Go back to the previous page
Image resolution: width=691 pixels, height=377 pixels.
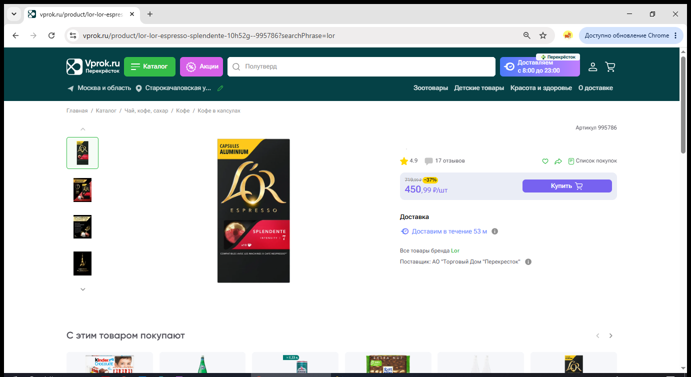(x=15, y=35)
